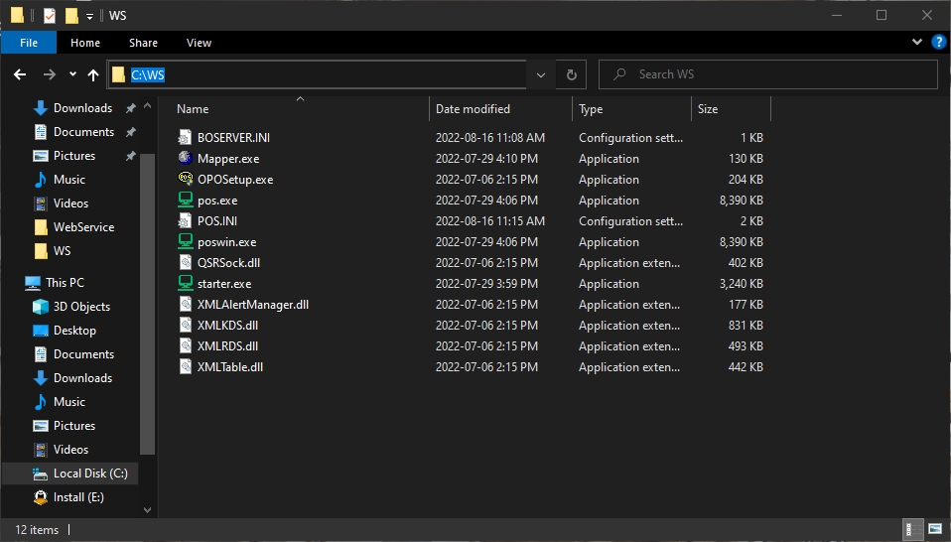Expand the ribbon with chevron
Image resolution: width=951 pixels, height=542 pixels.
(917, 43)
